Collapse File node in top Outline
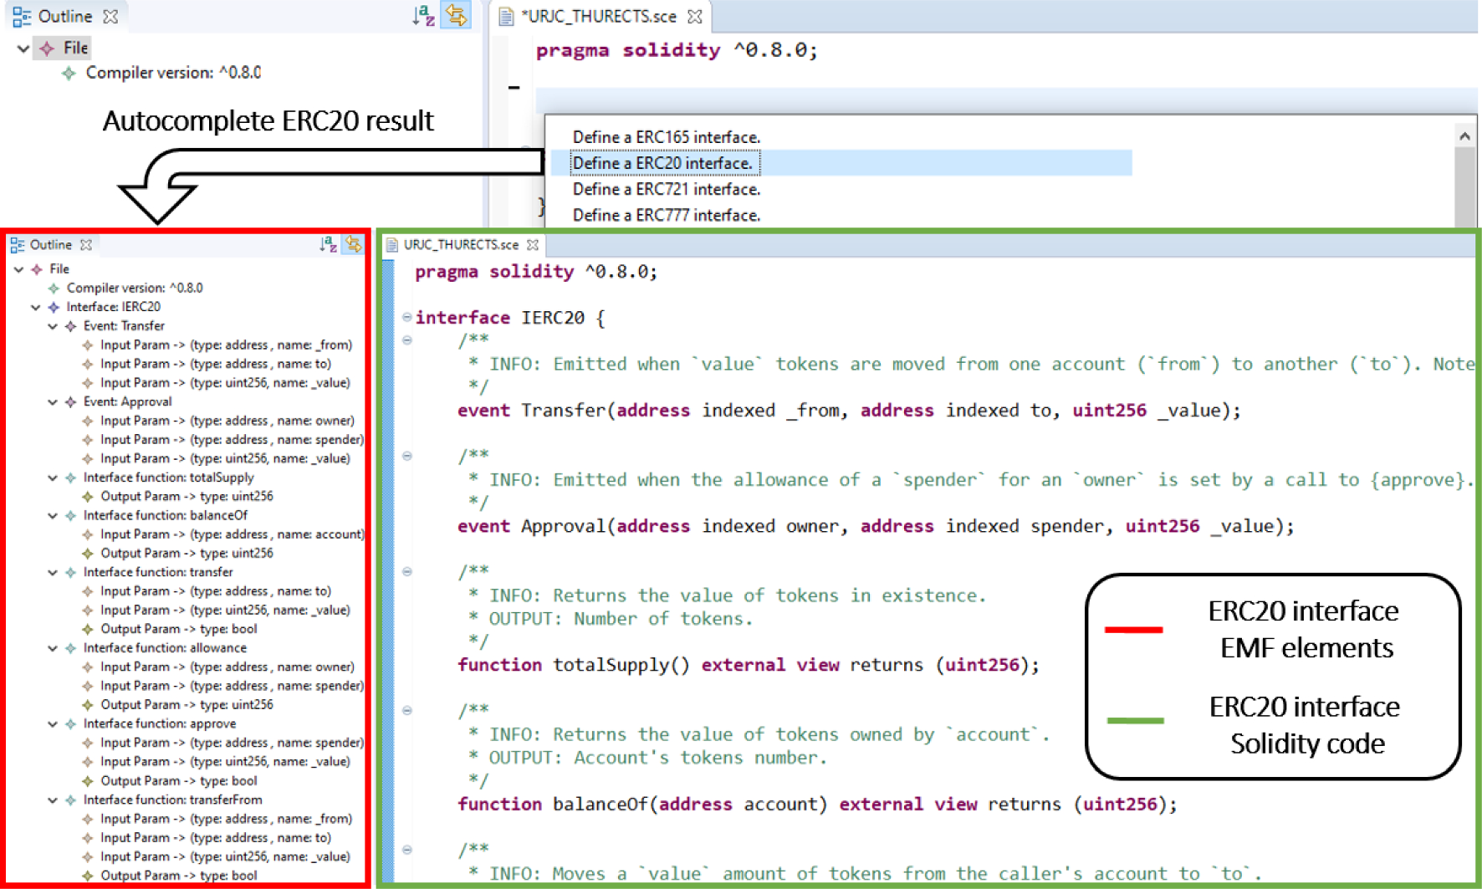This screenshot has width=1482, height=889. click(23, 49)
